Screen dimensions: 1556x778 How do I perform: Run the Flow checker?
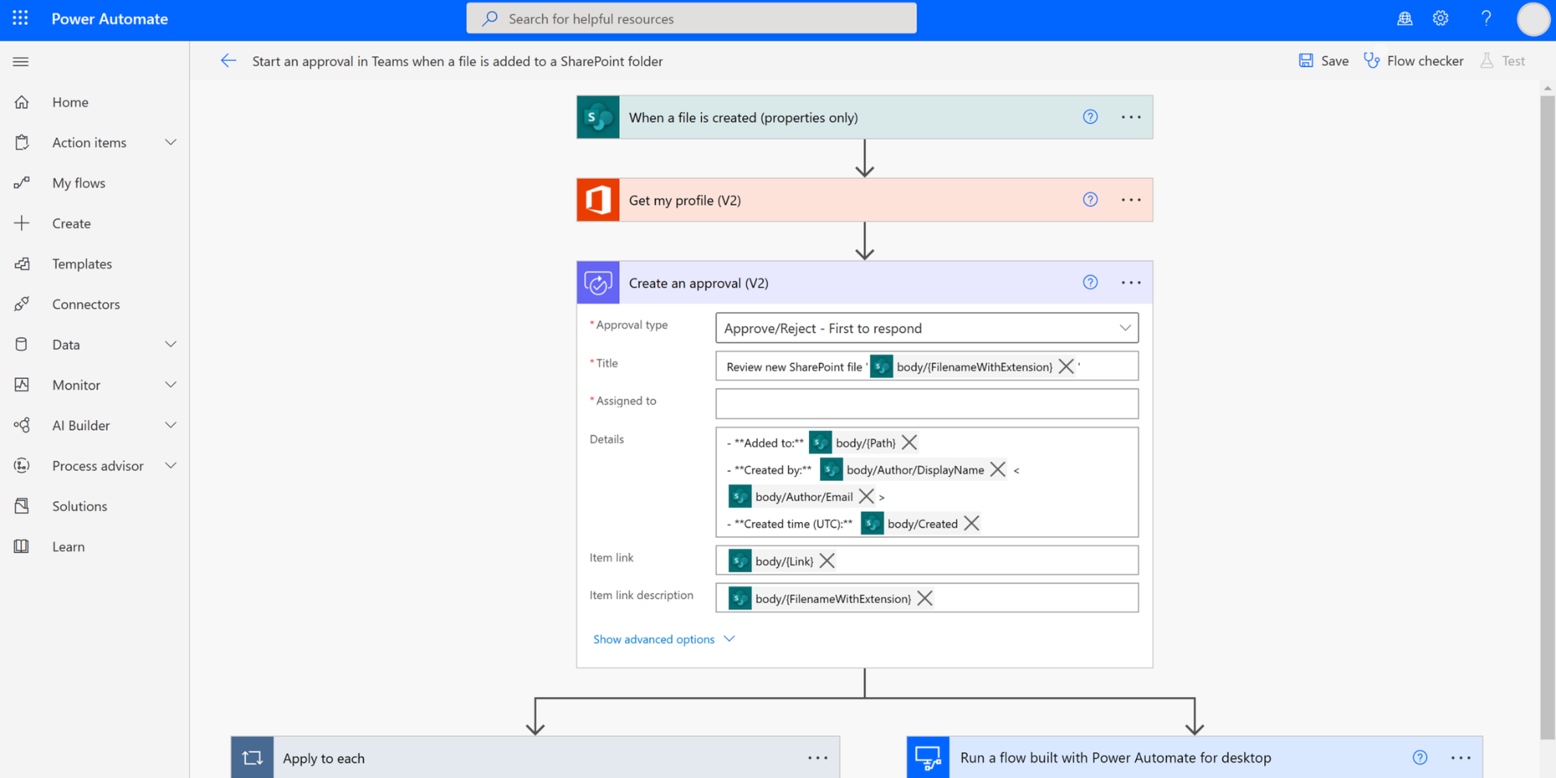pyautogui.click(x=1414, y=61)
